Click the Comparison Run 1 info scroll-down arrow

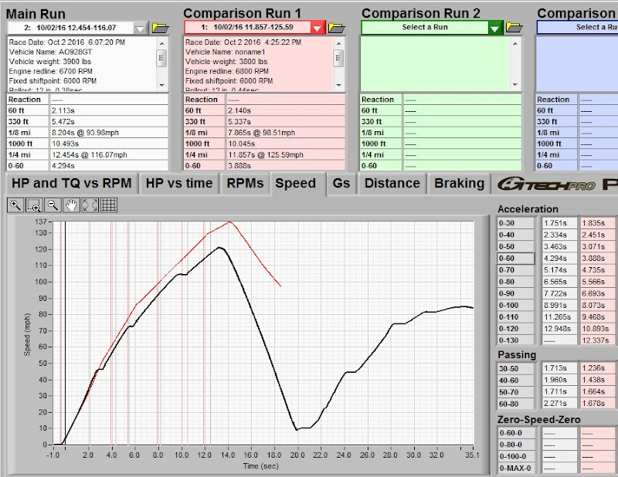[x=338, y=85]
